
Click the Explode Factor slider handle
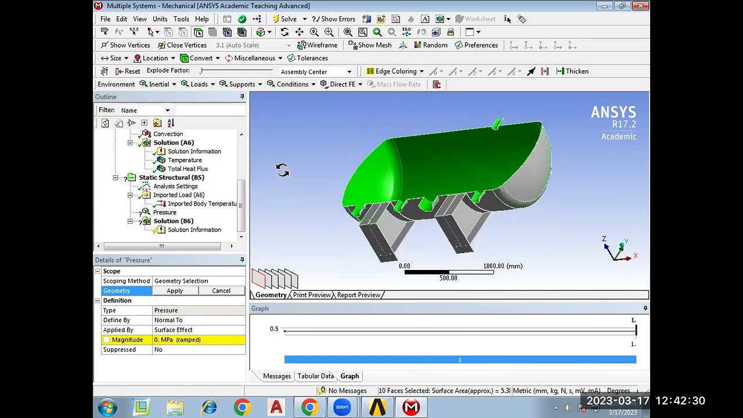point(201,71)
